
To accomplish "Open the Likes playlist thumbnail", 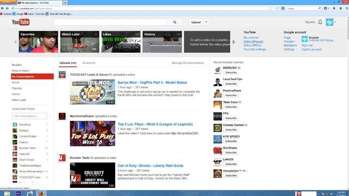I will pos(121,42).
